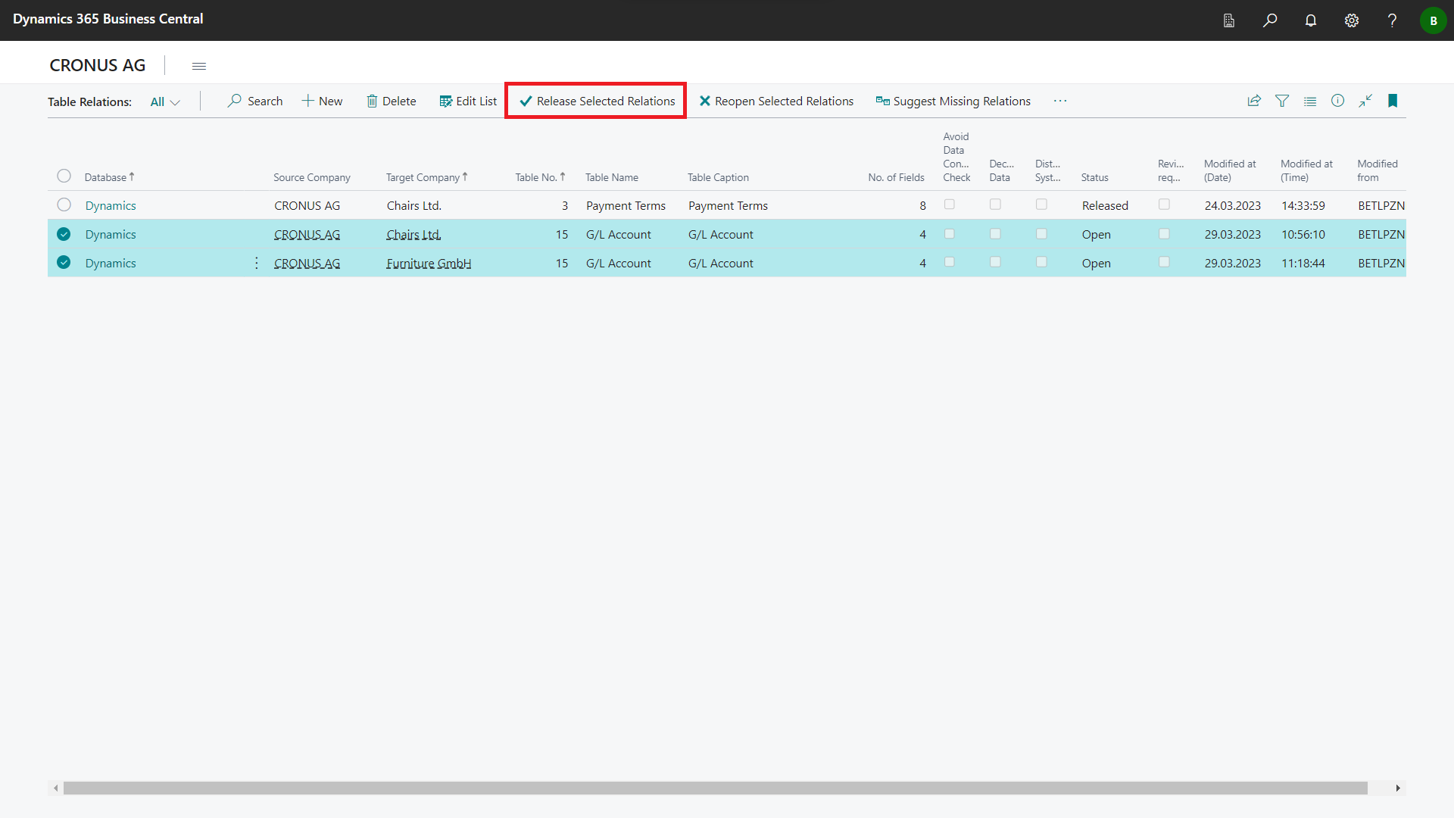Toggle Dec. Data checkbox on Payment Terms row

pos(996,204)
